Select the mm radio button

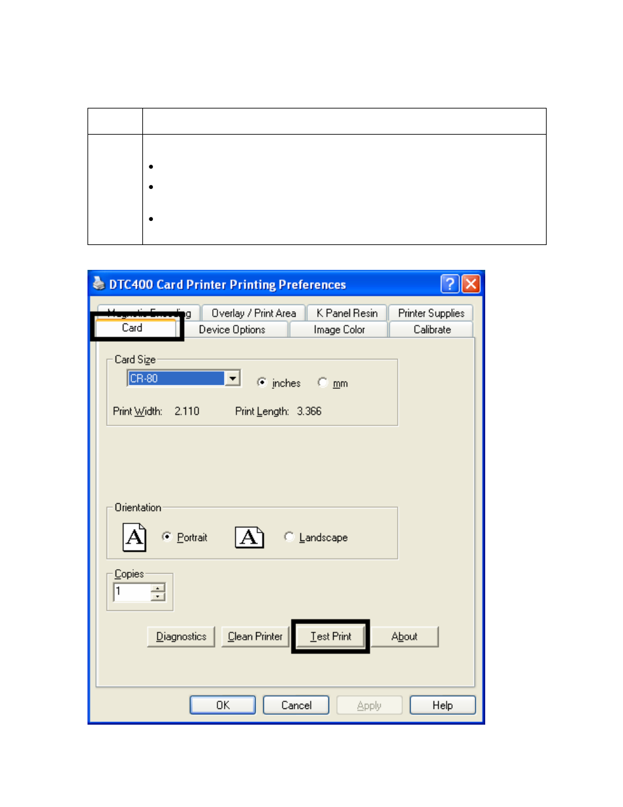click(x=323, y=382)
